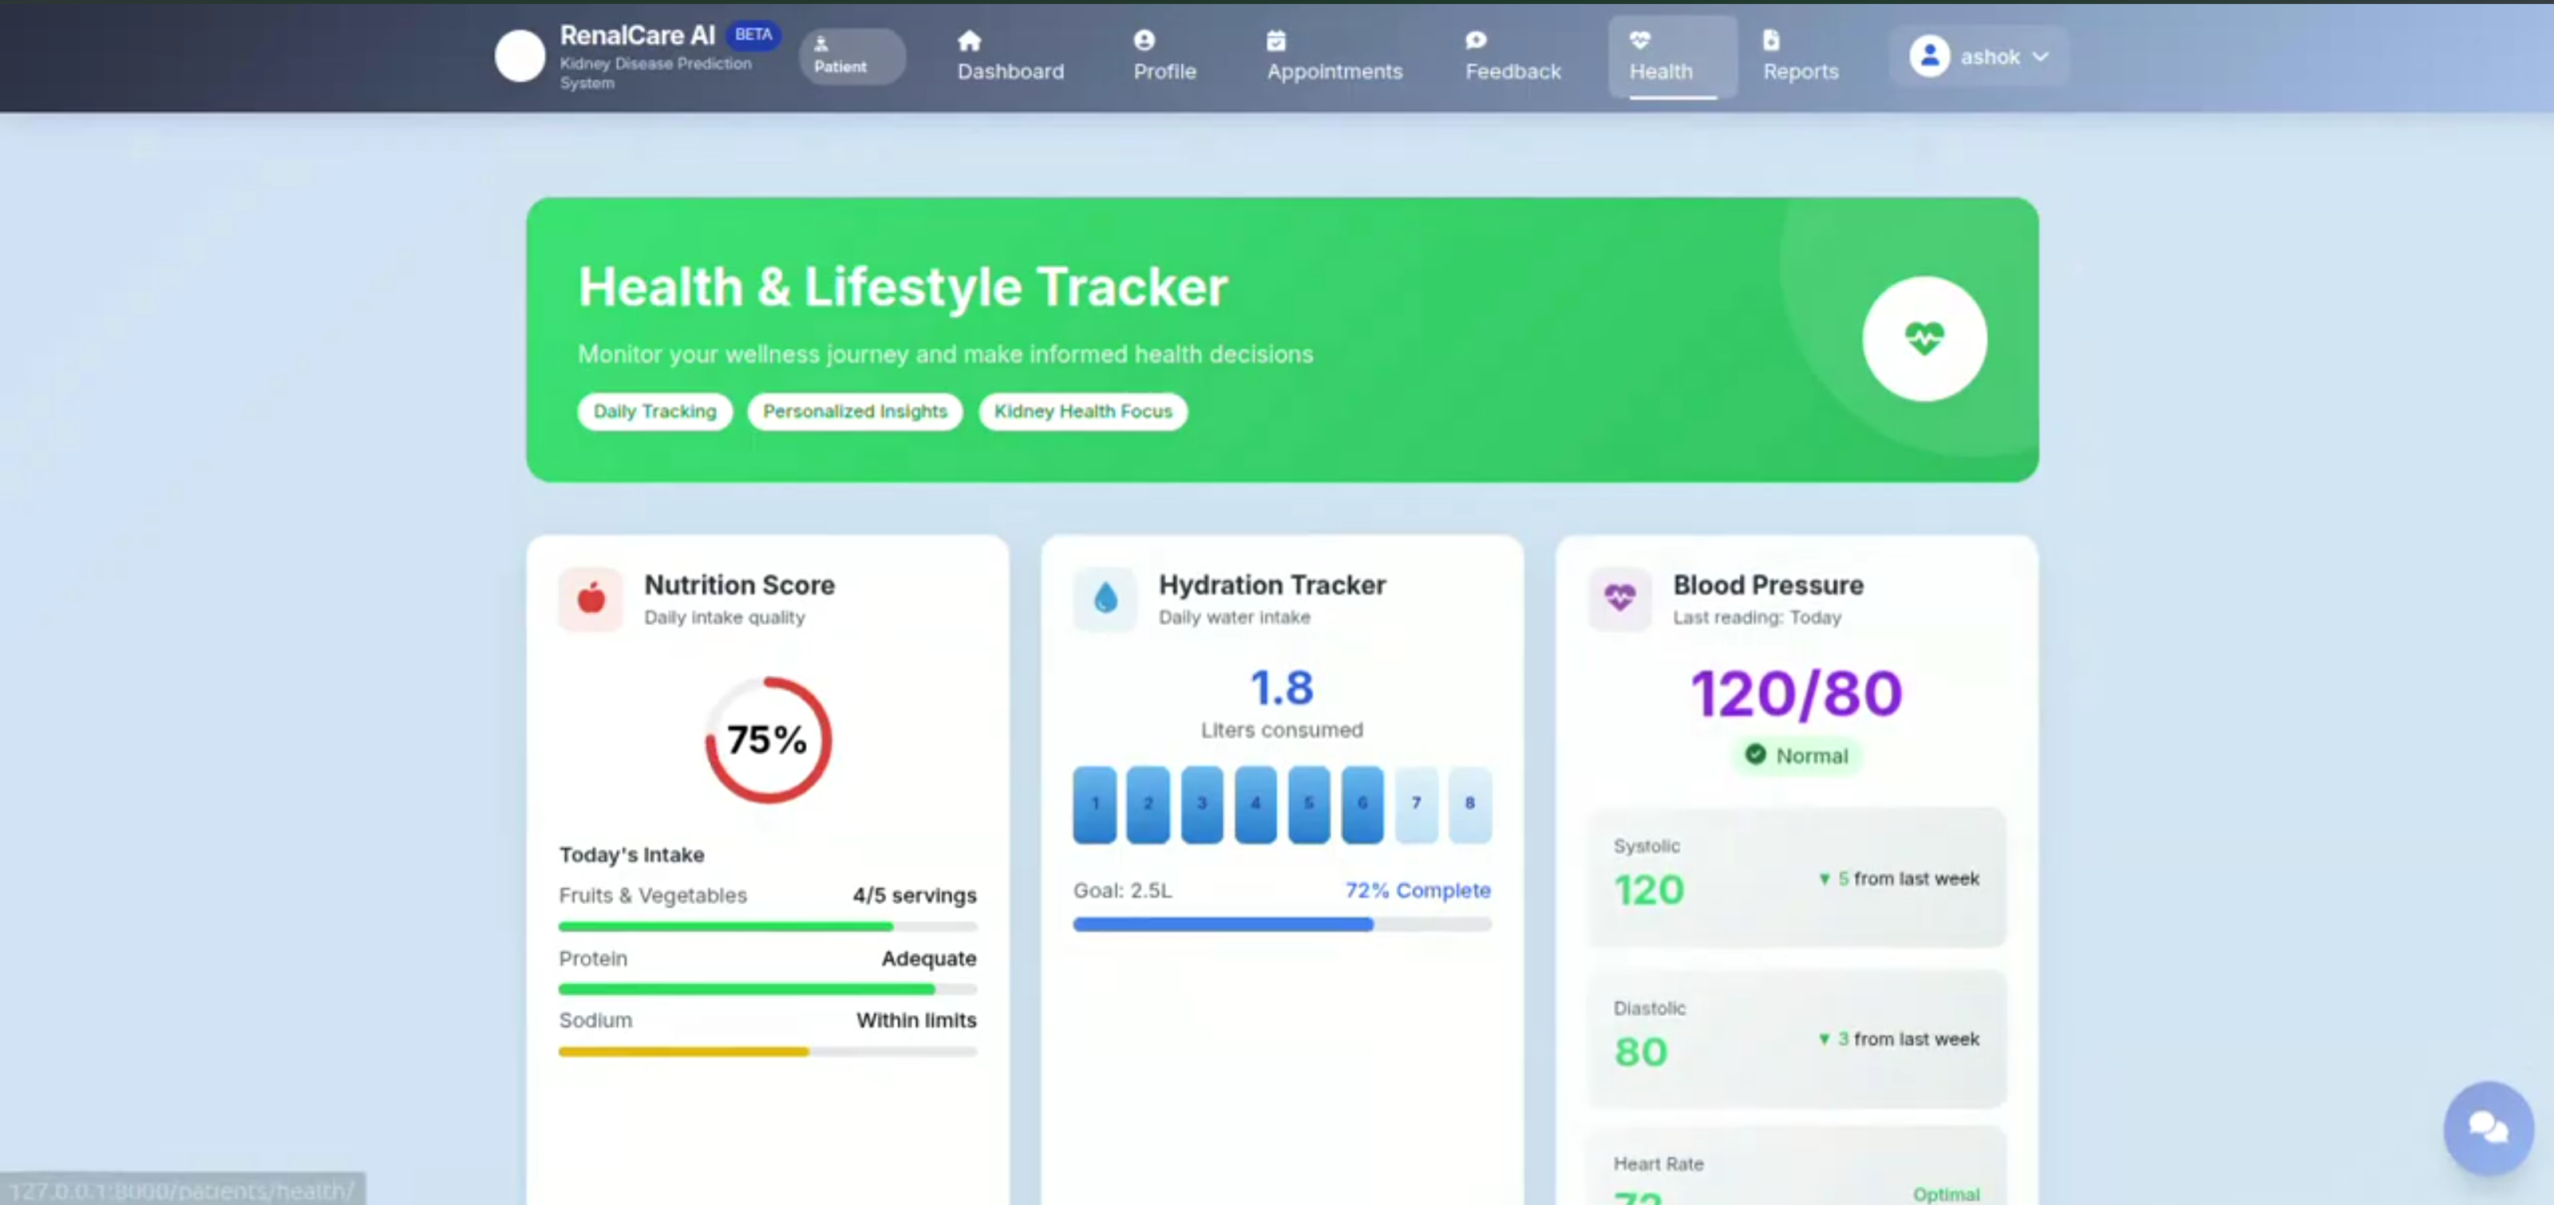Click the dropdown chevron next to ashok
Viewport: 2554px width, 1205px height.
[2041, 57]
